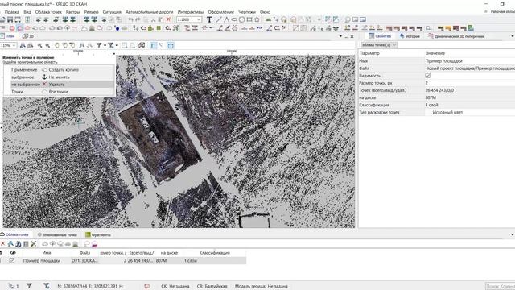Open the properties panel options arrow
The width and height of the screenshot is (515, 290).
tap(513, 36)
